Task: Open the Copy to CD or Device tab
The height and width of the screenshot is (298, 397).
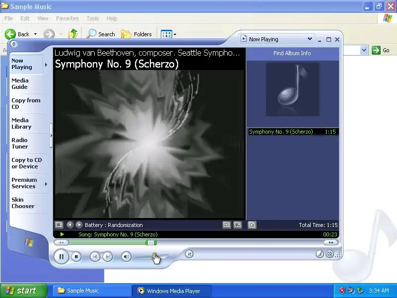Action: coord(28,163)
